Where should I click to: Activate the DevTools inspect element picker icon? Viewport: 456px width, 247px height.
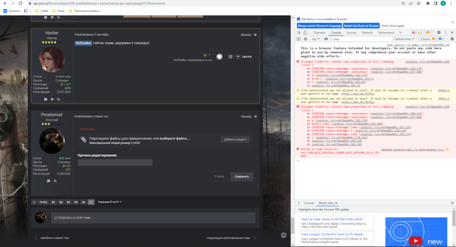coord(299,32)
